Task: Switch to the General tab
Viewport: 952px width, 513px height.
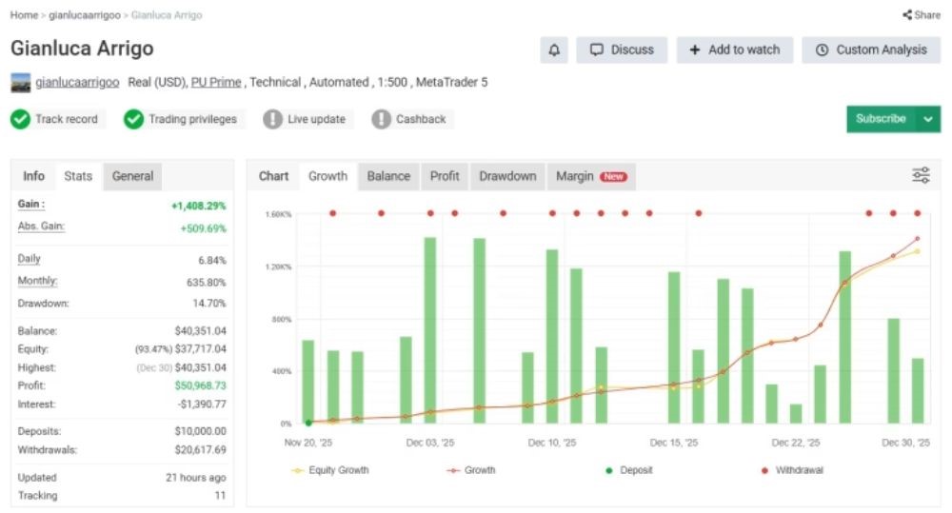Action: click(132, 176)
